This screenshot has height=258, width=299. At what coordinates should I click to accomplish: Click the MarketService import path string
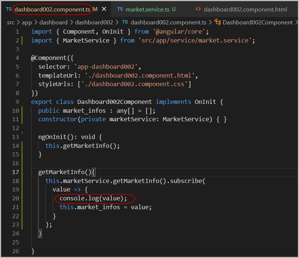[195, 40]
